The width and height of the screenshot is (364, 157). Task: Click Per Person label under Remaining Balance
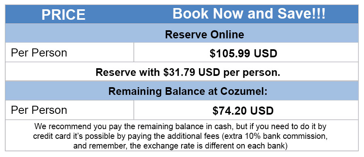point(39,110)
